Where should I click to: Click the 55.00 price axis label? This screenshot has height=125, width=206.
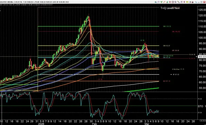pos(202,88)
